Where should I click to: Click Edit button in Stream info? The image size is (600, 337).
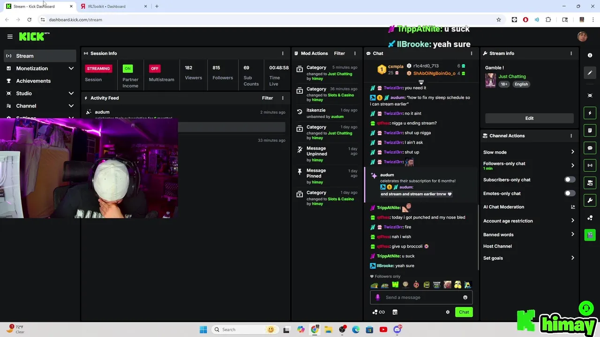(529, 118)
